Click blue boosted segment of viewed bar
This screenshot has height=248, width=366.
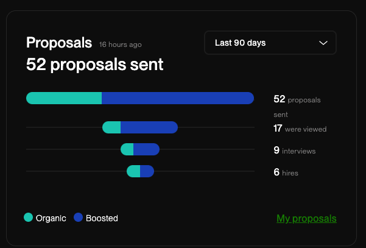click(x=149, y=127)
